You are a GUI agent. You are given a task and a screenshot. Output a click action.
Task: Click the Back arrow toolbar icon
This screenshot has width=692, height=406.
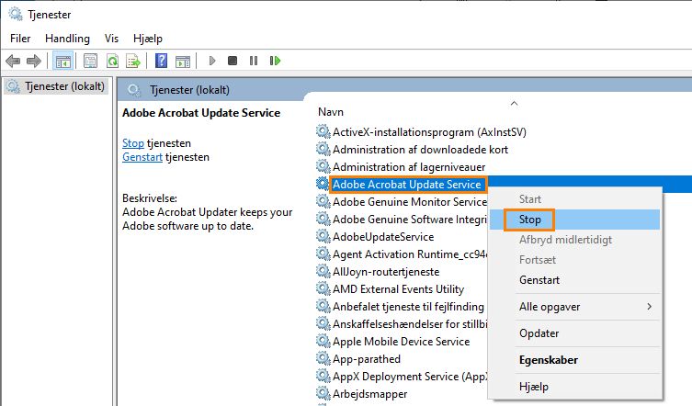coord(13,61)
